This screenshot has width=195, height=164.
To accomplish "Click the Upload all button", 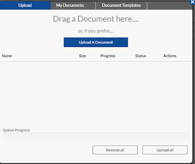I will click(x=165, y=150).
